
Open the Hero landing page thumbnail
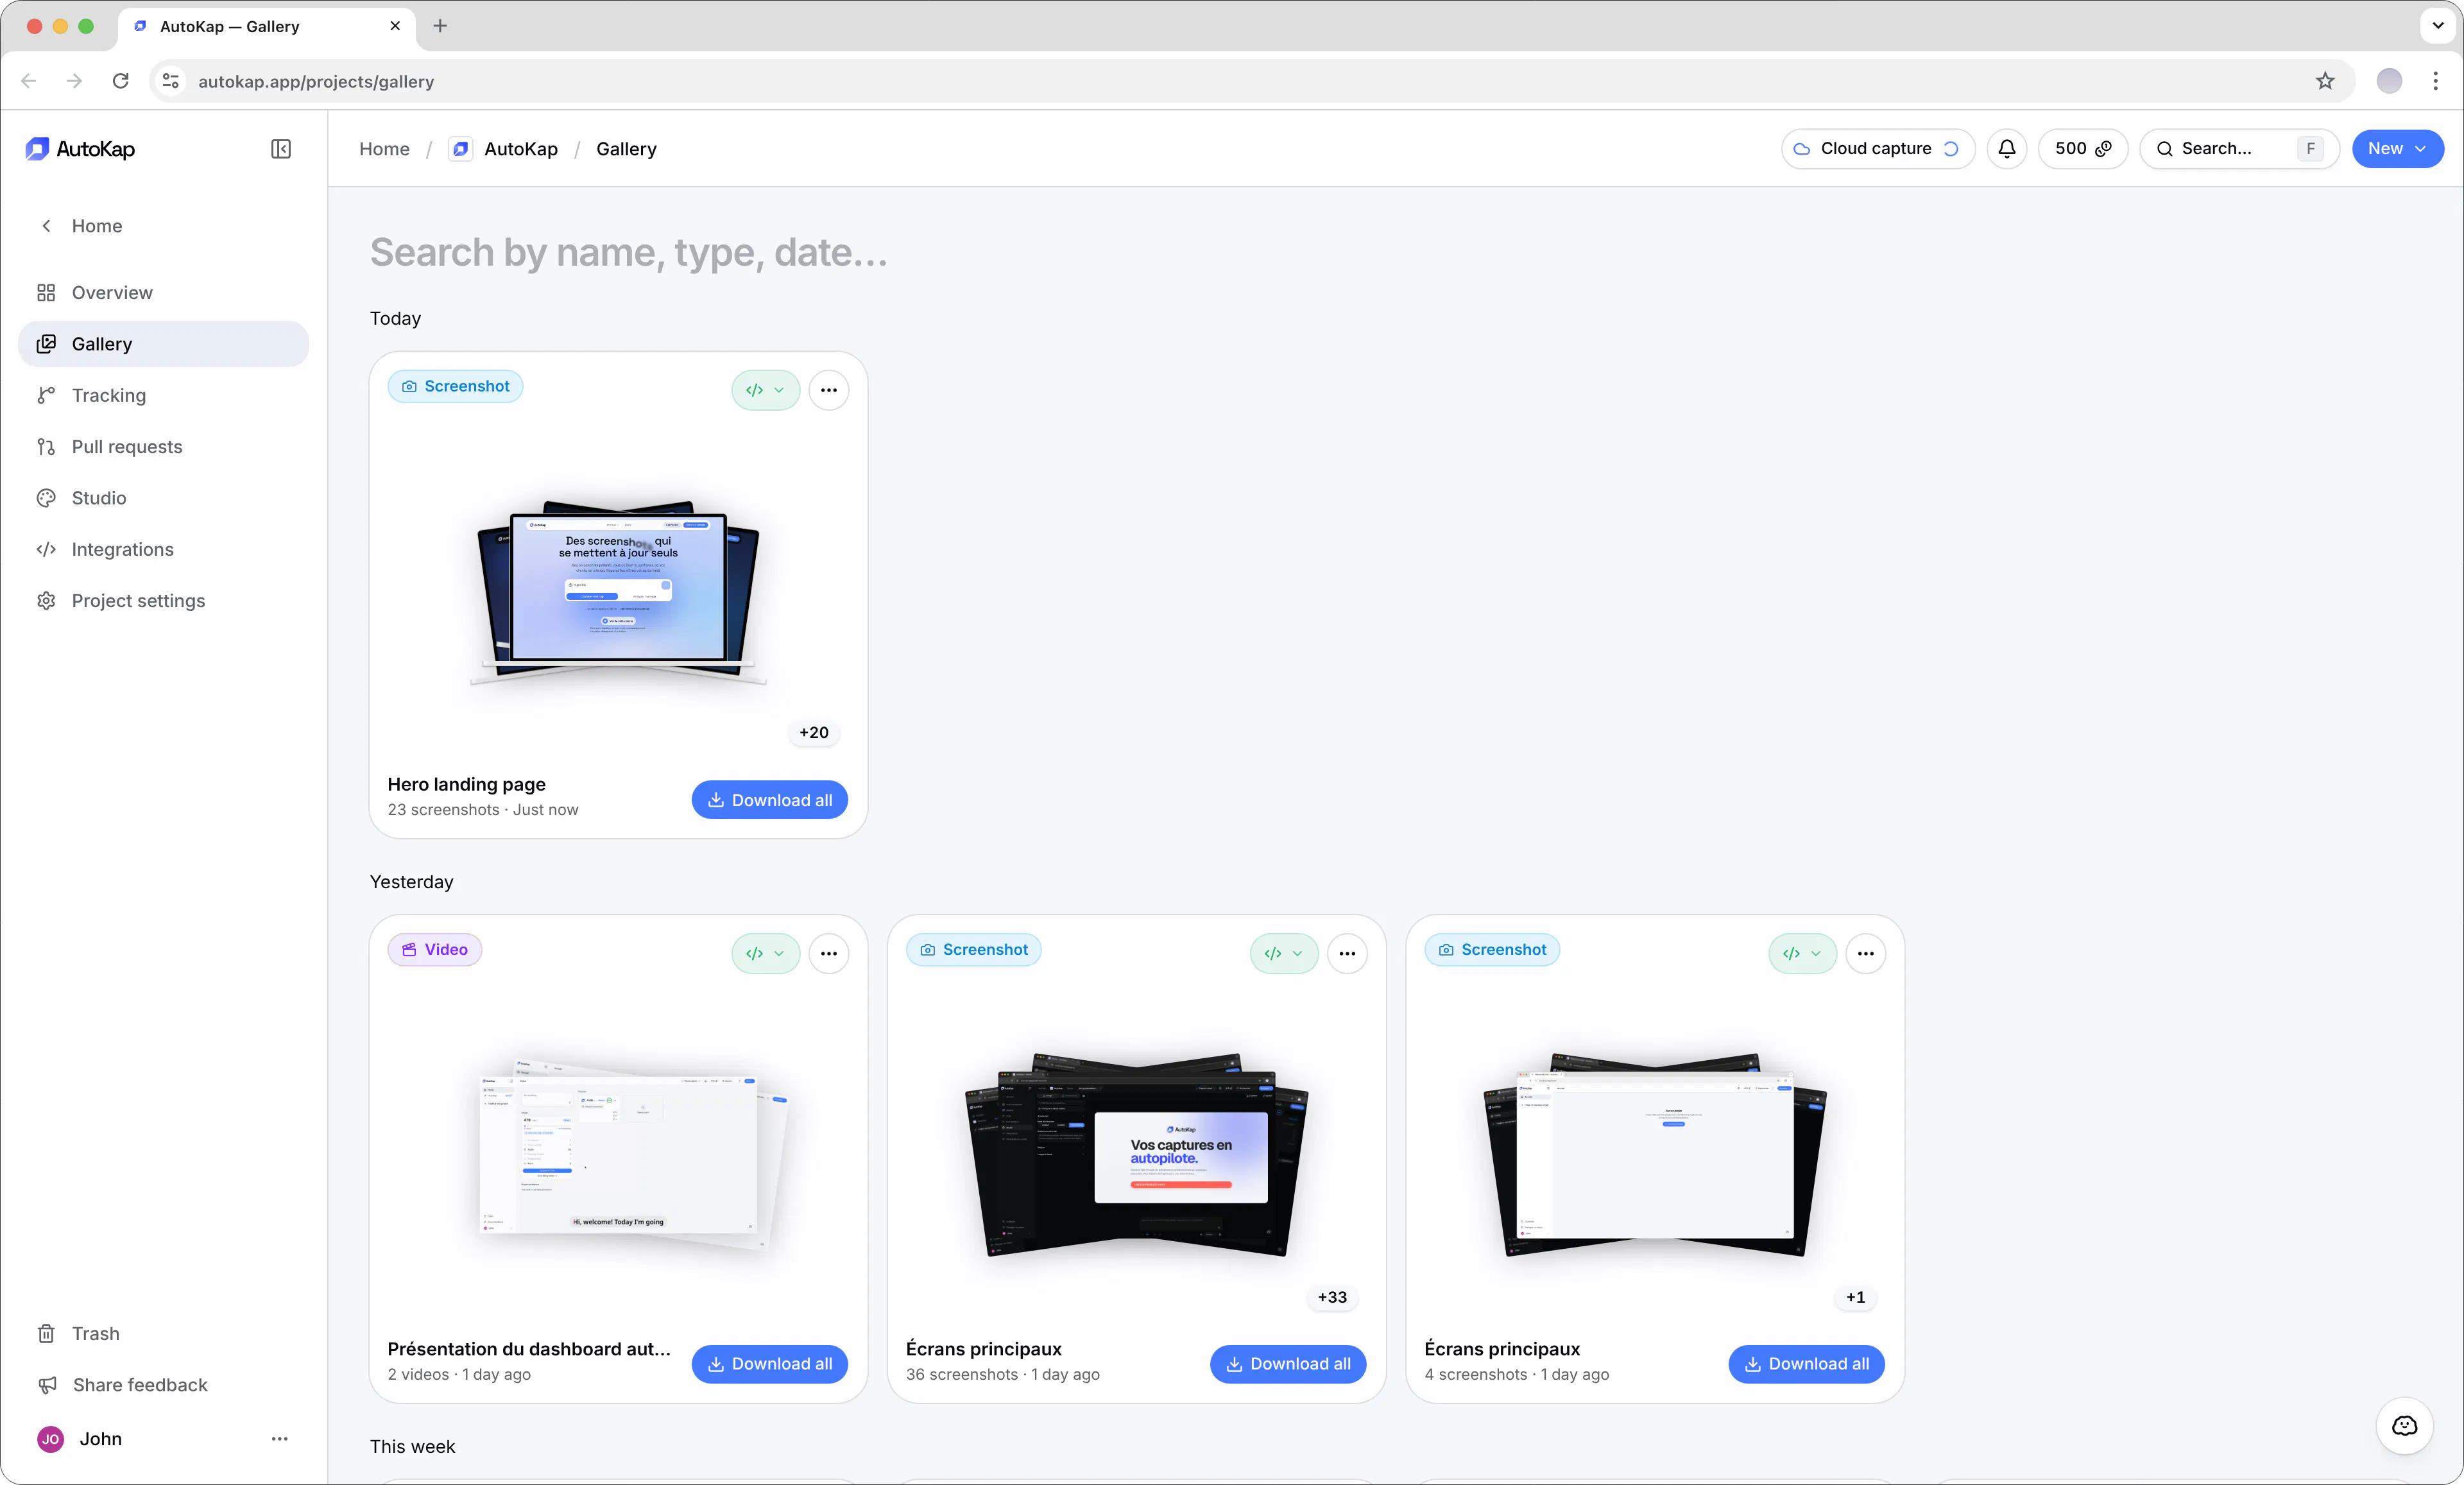618,592
